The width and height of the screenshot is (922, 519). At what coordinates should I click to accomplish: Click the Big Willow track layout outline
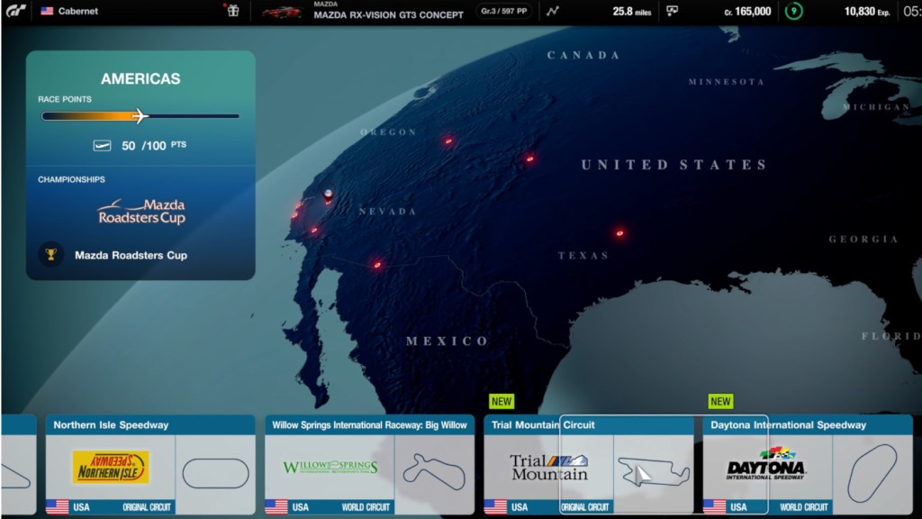pos(434,471)
